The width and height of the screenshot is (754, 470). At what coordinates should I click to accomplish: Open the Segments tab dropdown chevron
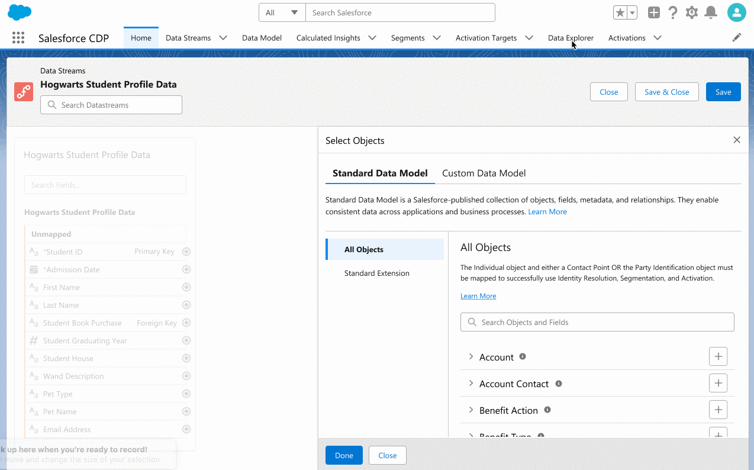pos(437,38)
